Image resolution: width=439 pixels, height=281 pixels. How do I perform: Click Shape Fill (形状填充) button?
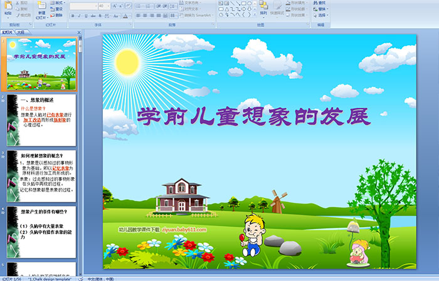(x=297, y=3)
